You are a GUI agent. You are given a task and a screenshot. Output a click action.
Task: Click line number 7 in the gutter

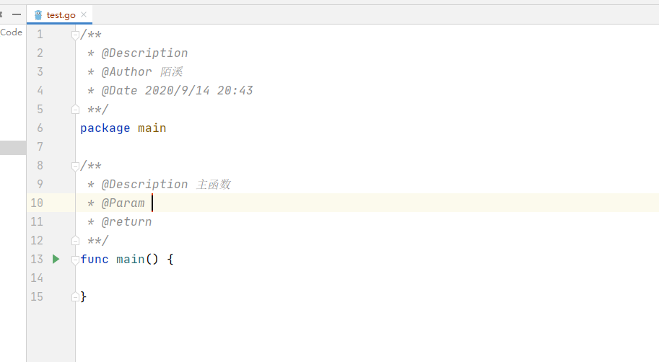pyautogui.click(x=40, y=147)
